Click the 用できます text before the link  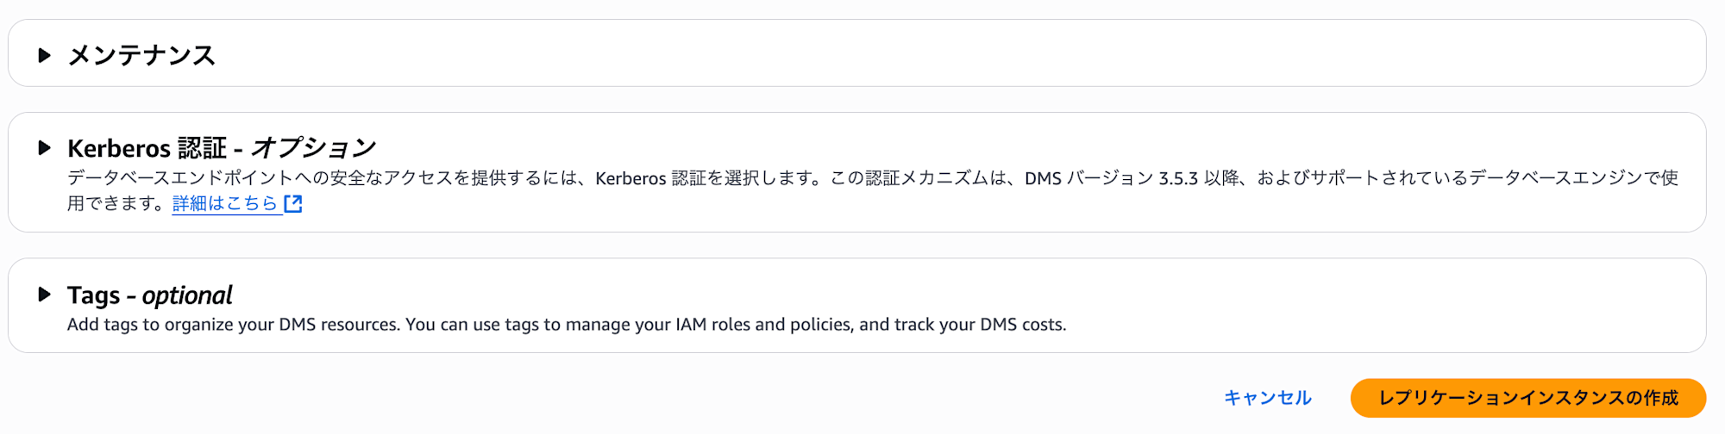pyautogui.click(x=116, y=203)
